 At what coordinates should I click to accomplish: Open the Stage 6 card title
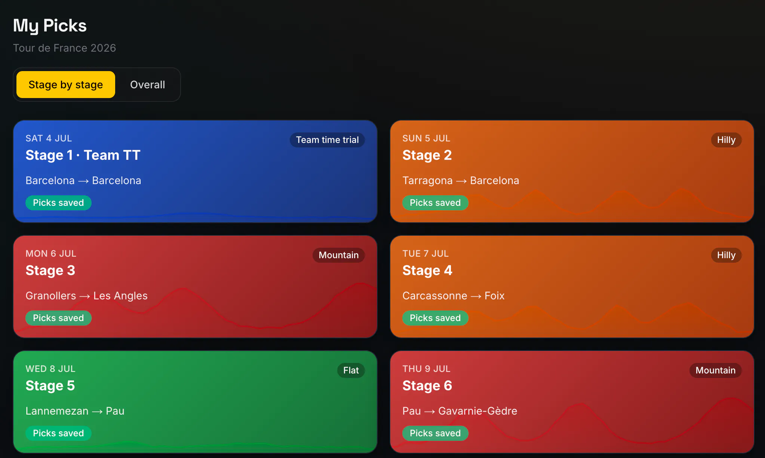427,385
